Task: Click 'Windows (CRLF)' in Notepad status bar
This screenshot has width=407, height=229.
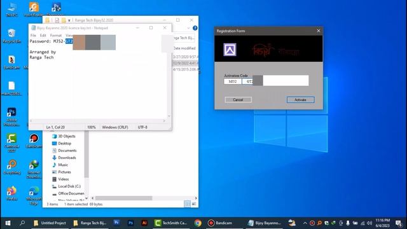Action: tap(115, 127)
